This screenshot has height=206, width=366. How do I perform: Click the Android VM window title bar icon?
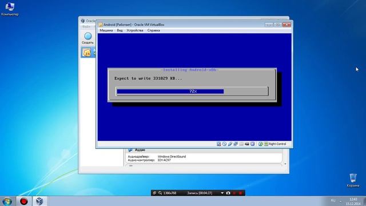pos(101,25)
